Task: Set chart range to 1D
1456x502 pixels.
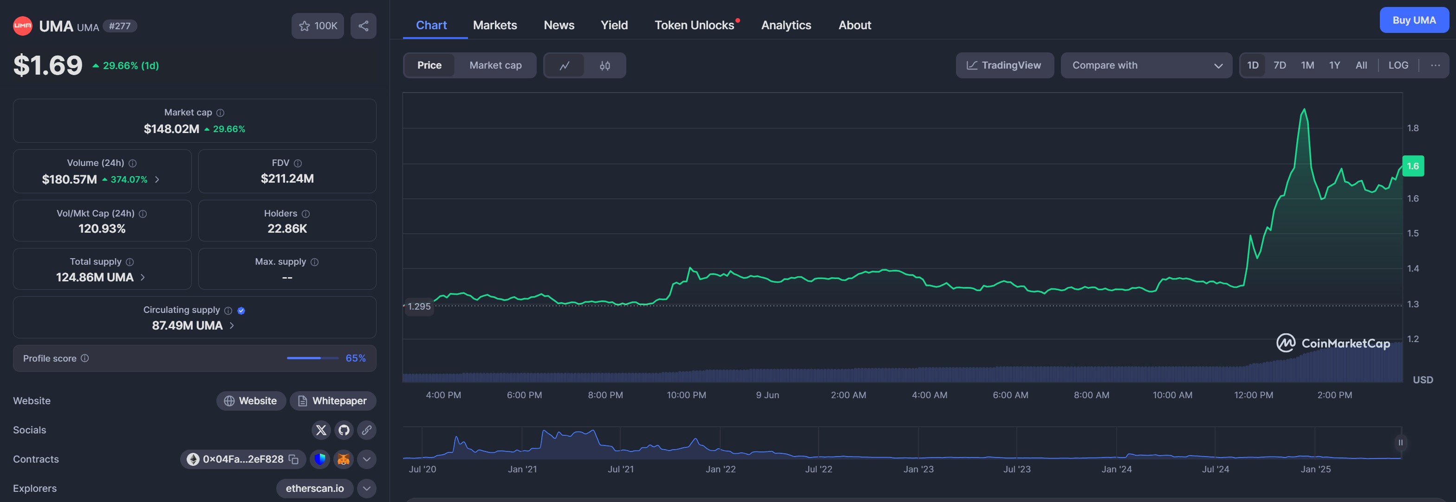Action: pyautogui.click(x=1253, y=65)
